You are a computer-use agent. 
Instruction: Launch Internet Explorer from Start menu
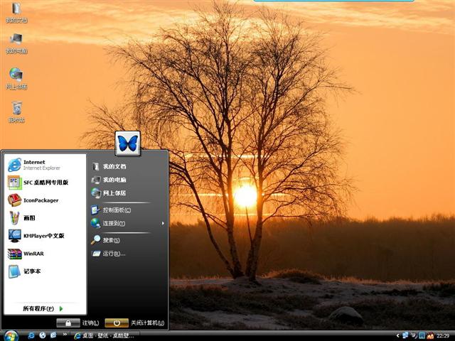(x=45, y=165)
